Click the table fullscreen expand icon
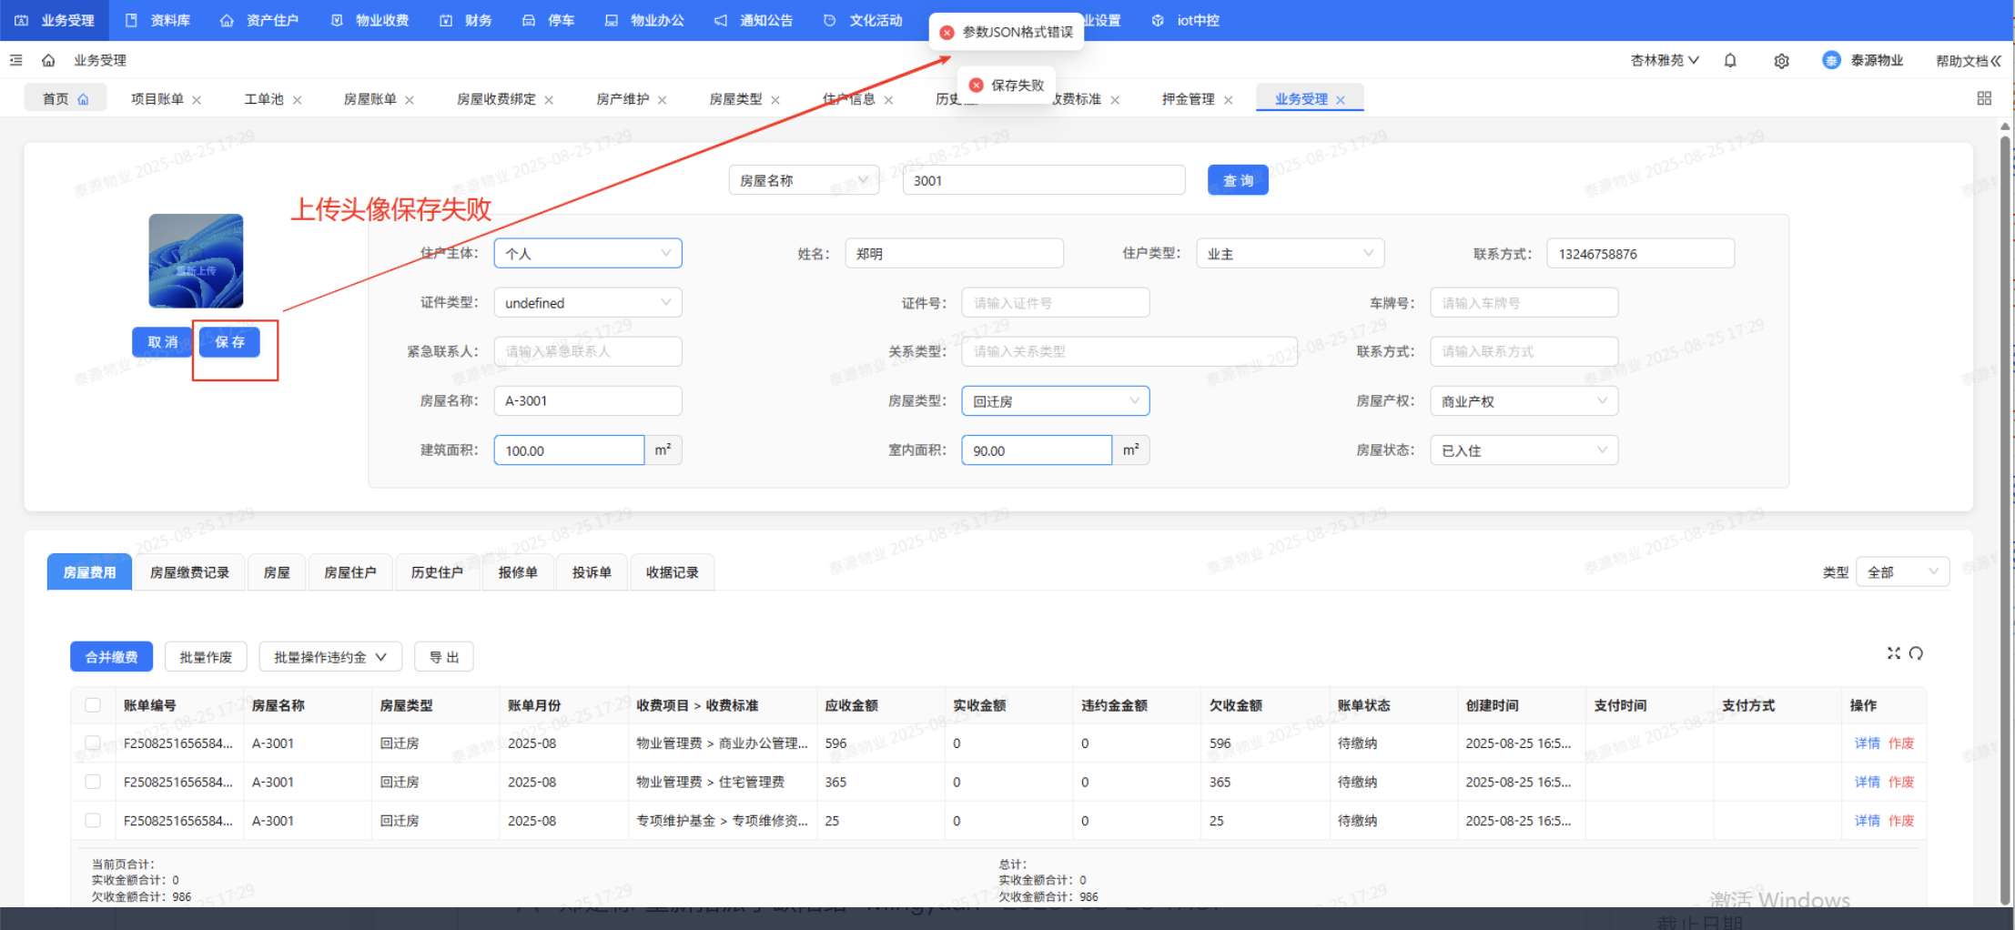 1893,653
